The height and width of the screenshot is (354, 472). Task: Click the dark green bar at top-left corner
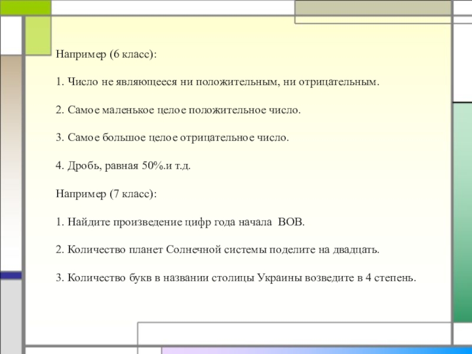point(25,7)
